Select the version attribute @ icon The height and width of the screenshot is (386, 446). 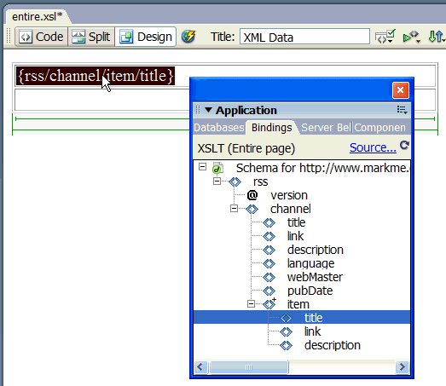pos(252,195)
